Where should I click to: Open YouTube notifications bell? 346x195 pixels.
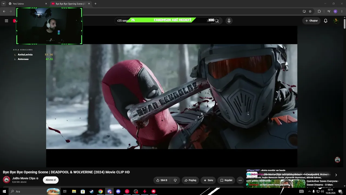[326, 21]
